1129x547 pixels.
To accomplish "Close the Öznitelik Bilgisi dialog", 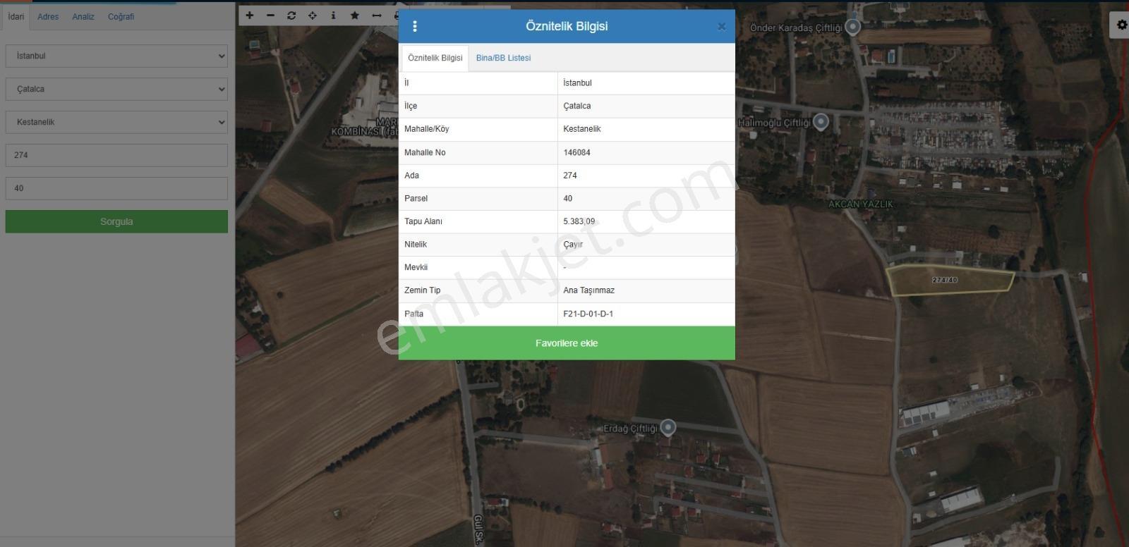I will (721, 27).
